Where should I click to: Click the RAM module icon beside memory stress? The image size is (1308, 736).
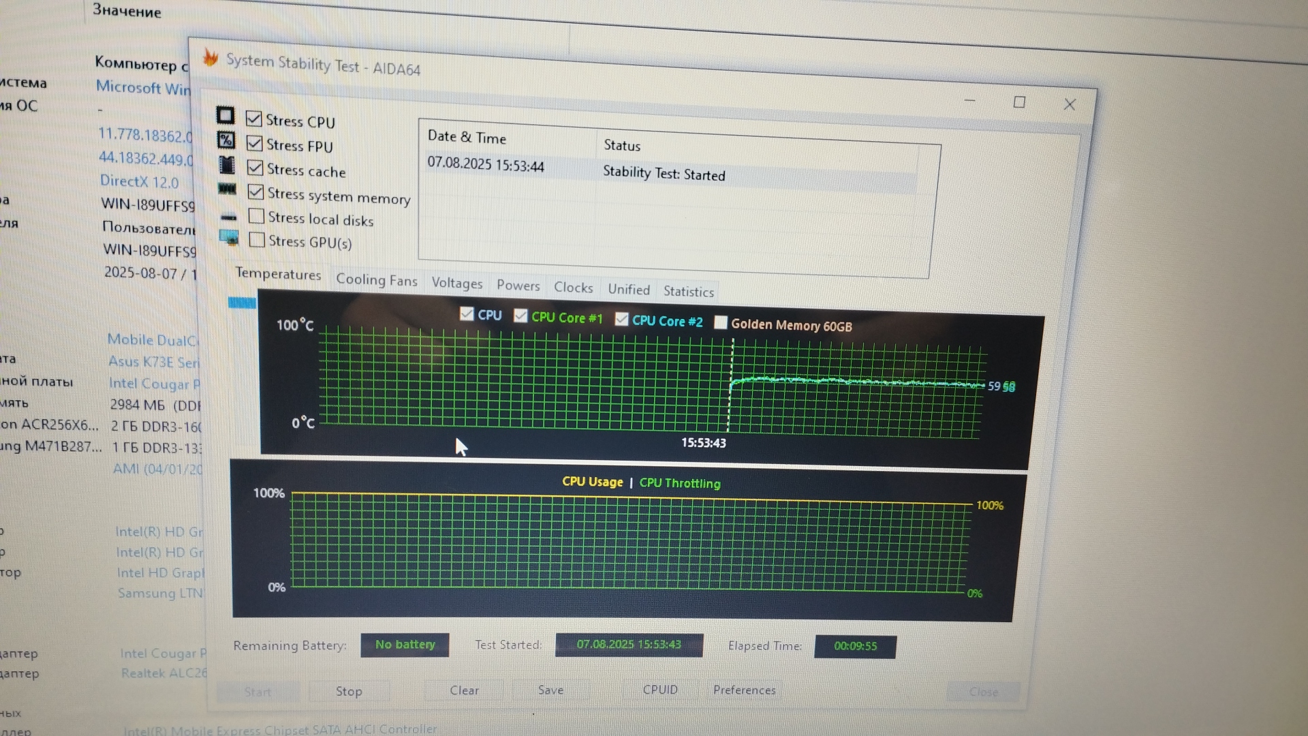point(228,189)
